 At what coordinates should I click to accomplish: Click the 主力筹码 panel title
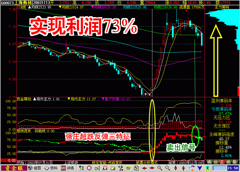[222, 7]
